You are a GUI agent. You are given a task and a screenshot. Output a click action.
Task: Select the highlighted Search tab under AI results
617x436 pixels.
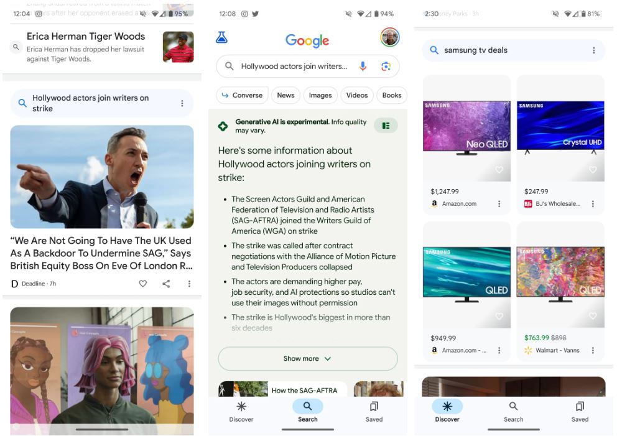coord(308,412)
